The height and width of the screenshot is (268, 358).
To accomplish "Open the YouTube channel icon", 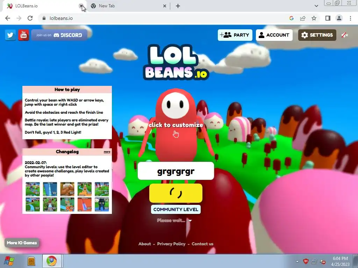I will tap(23, 35).
